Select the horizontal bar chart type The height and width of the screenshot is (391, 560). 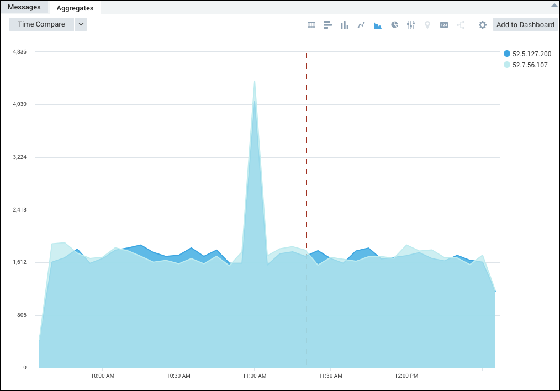[x=328, y=24]
